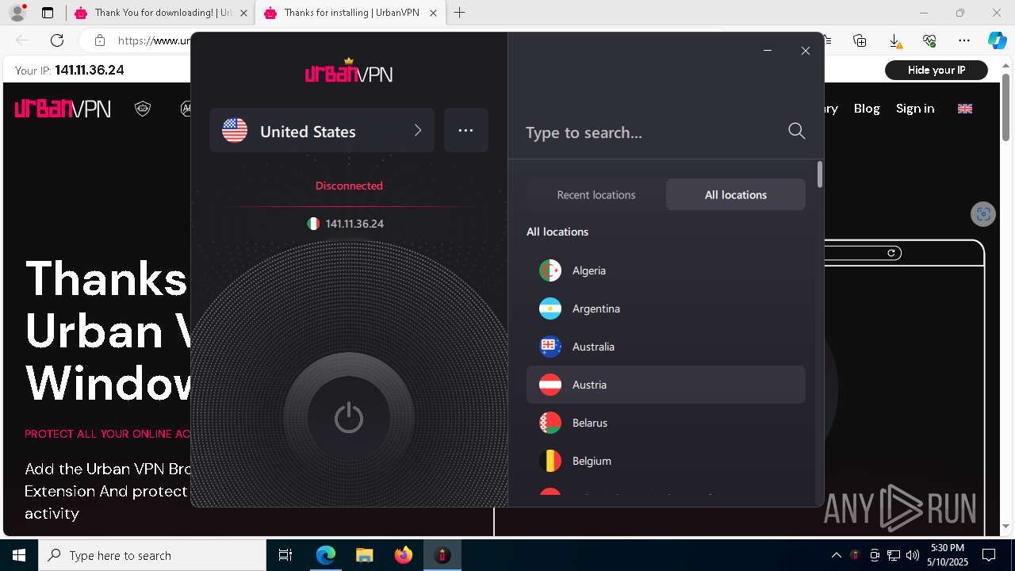Select Belarus from the locations list
Viewport: 1015px width, 571px height.
pyautogui.click(x=666, y=423)
